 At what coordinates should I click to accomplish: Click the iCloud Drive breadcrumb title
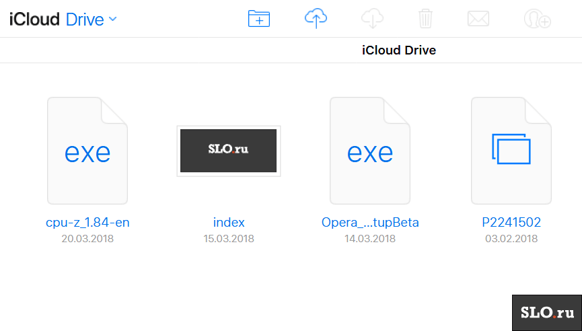pos(399,50)
